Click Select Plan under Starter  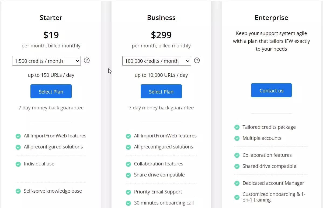(x=51, y=91)
